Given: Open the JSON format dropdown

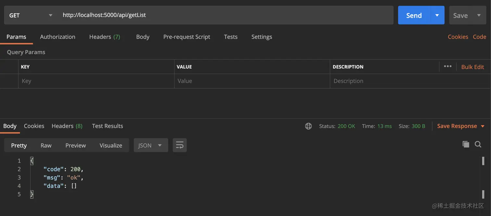Looking at the screenshot, I should [x=150, y=145].
